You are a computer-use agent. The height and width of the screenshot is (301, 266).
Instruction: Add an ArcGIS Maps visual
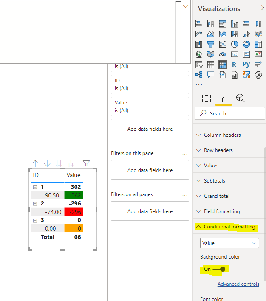pos(246,74)
